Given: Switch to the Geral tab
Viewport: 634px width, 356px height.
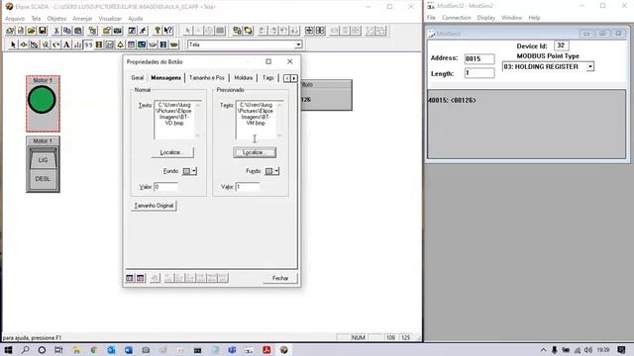Looking at the screenshot, I should [x=137, y=77].
